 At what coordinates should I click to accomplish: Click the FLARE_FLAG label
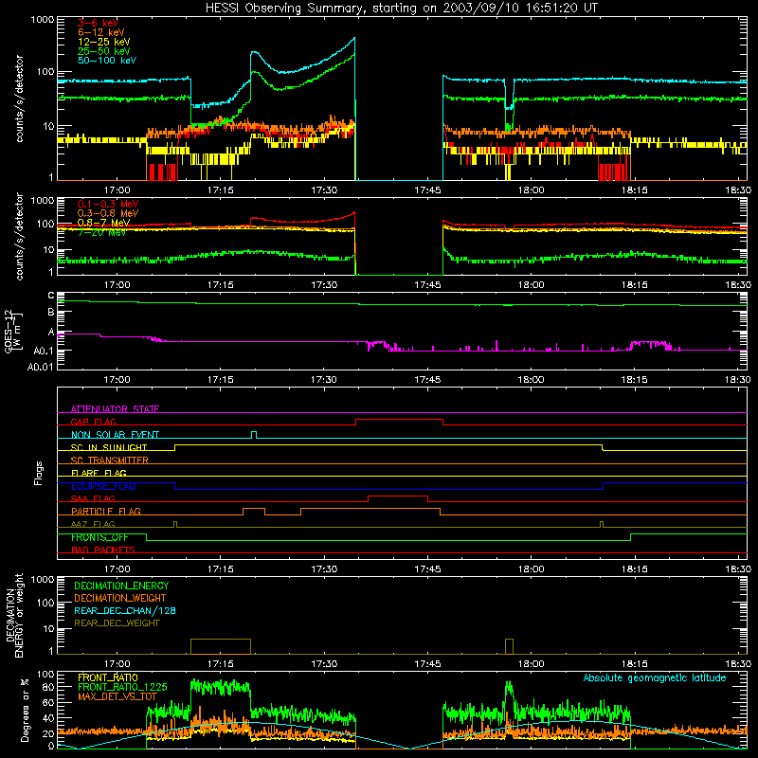99,473
